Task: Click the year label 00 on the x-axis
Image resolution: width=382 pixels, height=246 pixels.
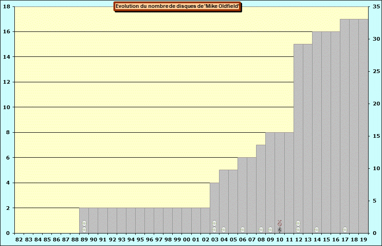Action: 186,240
